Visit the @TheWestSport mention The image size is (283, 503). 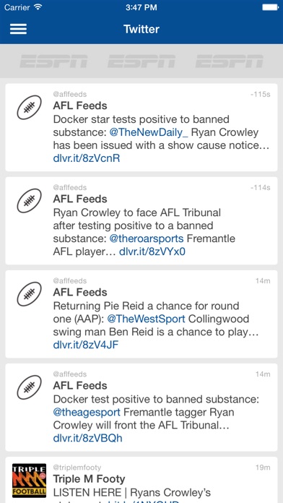(146, 319)
